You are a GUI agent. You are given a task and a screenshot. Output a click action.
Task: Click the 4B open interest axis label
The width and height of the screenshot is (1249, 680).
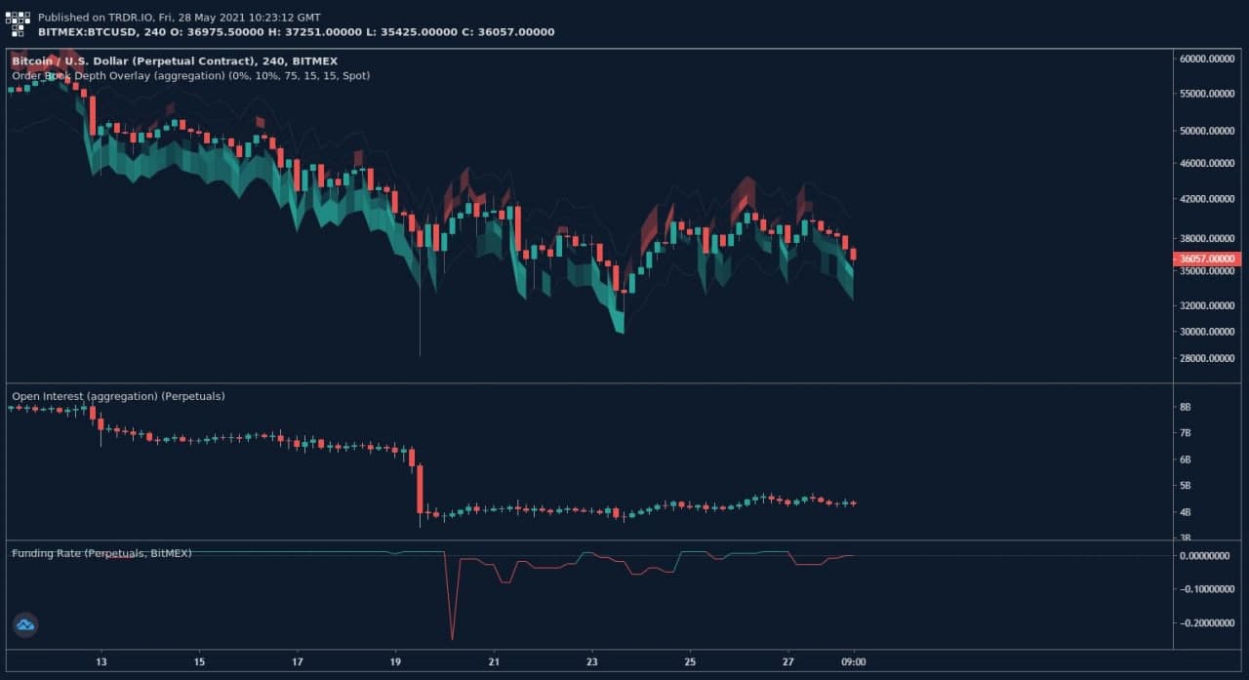click(x=1186, y=512)
